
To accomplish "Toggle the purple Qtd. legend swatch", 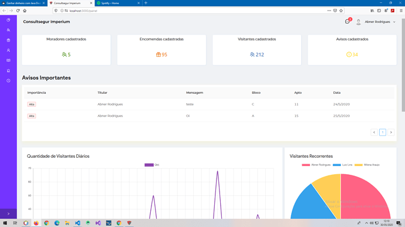I will click(x=149, y=165).
